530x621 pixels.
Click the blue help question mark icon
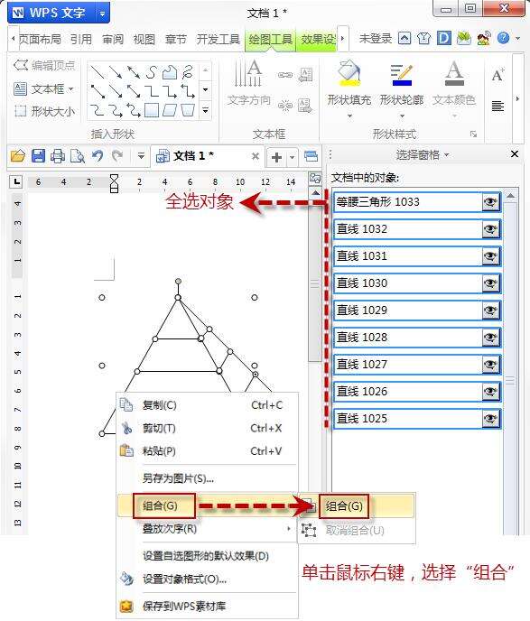click(503, 38)
